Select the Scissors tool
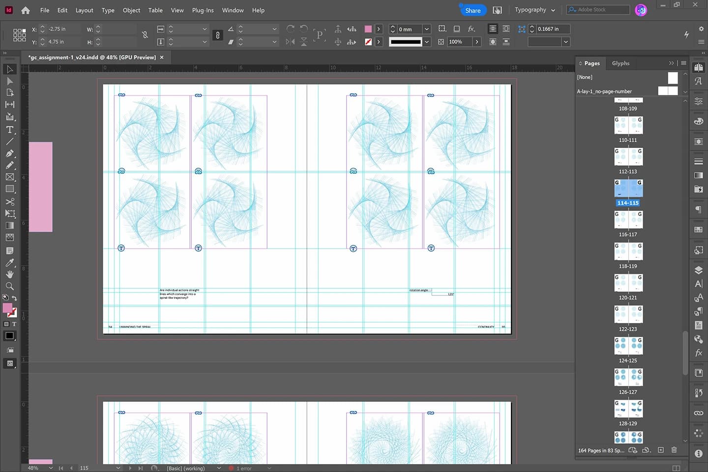The height and width of the screenshot is (472, 708). tap(9, 202)
